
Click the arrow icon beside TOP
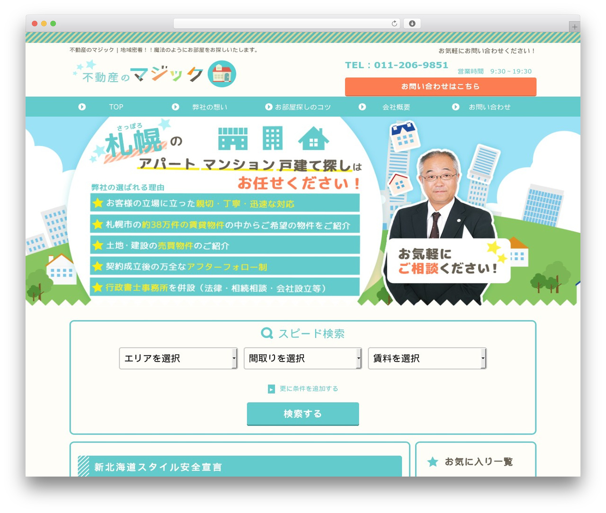[82, 107]
